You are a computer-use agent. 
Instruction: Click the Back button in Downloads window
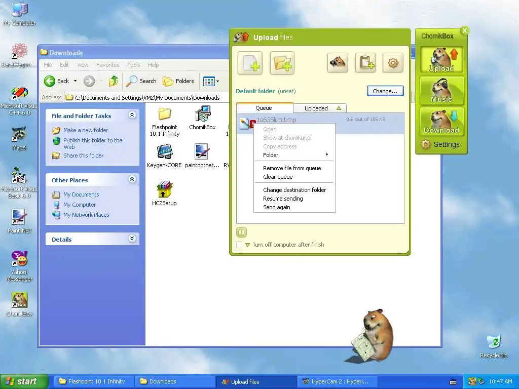point(57,81)
